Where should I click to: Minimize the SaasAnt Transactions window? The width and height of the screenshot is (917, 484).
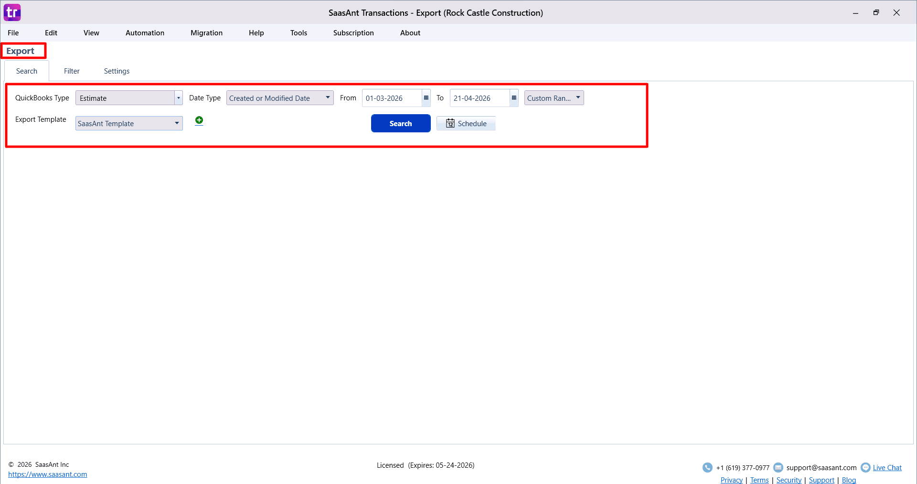(855, 13)
